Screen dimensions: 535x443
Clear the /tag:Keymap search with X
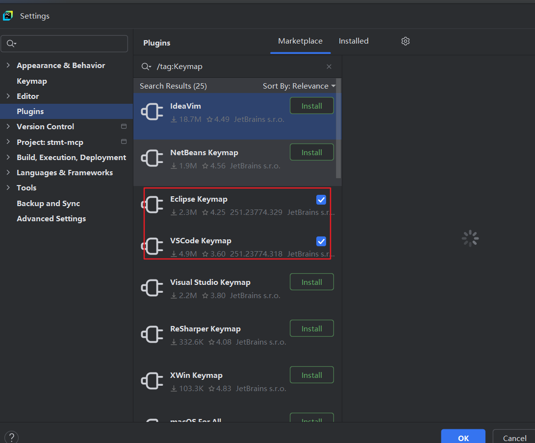pyautogui.click(x=329, y=67)
